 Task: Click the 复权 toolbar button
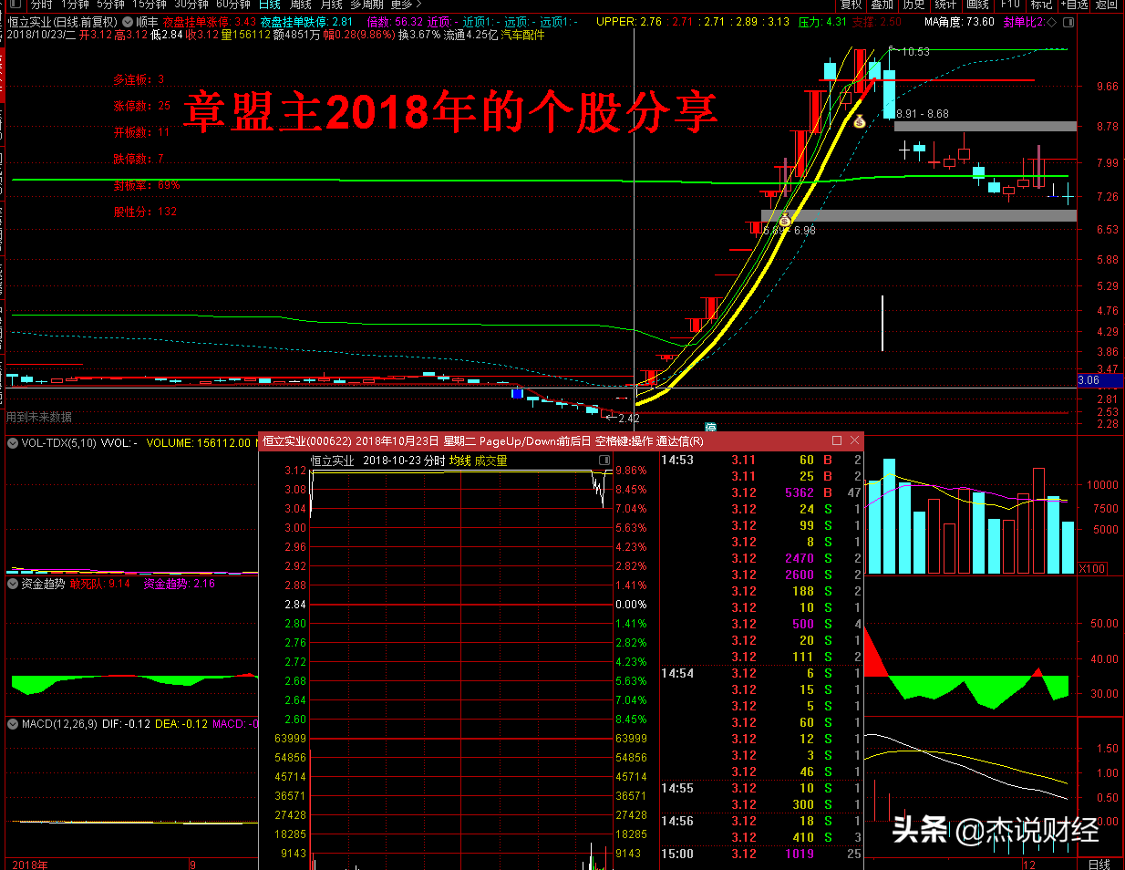pyautogui.click(x=851, y=5)
